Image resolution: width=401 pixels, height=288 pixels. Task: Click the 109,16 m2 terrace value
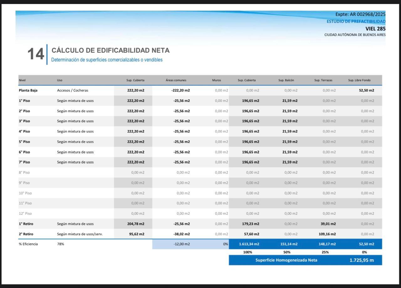pos(327,234)
